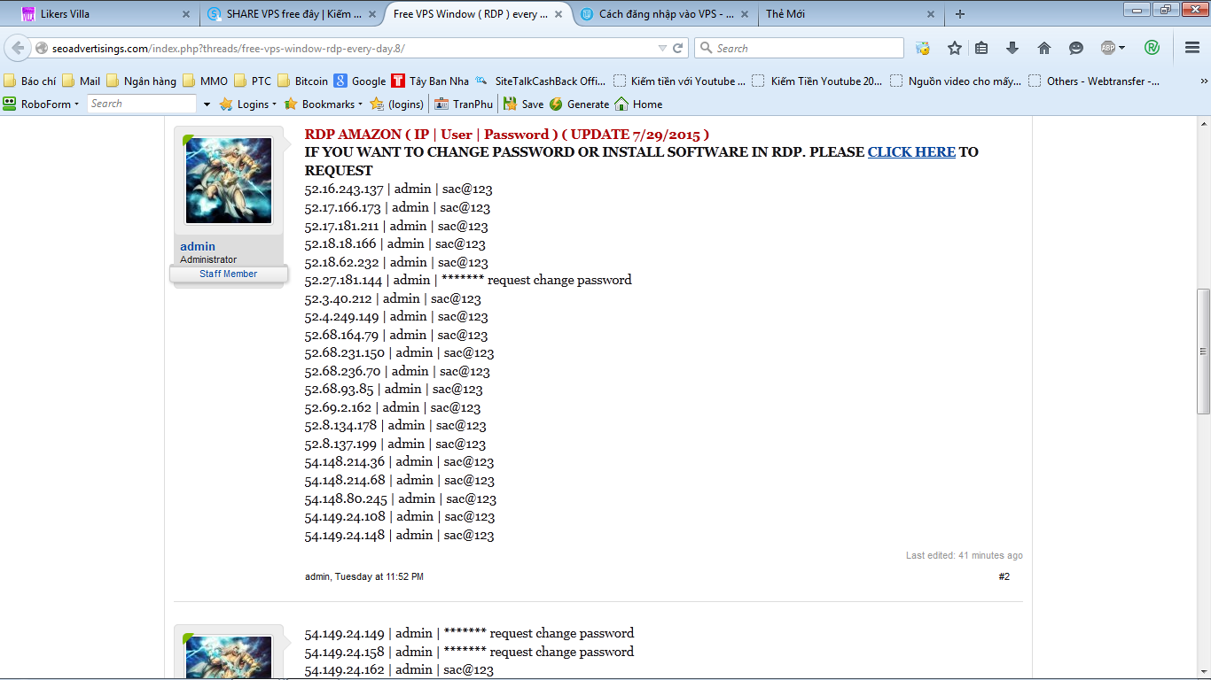This screenshot has width=1211, height=680.
Task: Click the RoboForm (logins) button
Action: point(397,104)
